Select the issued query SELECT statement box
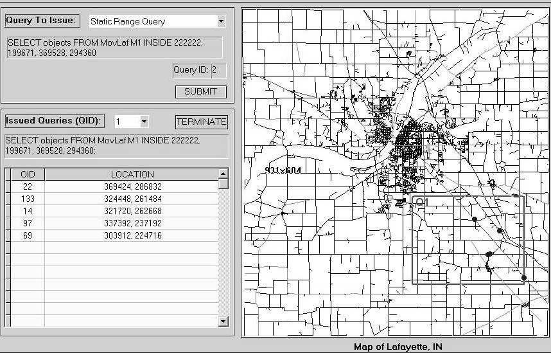 (x=116, y=146)
